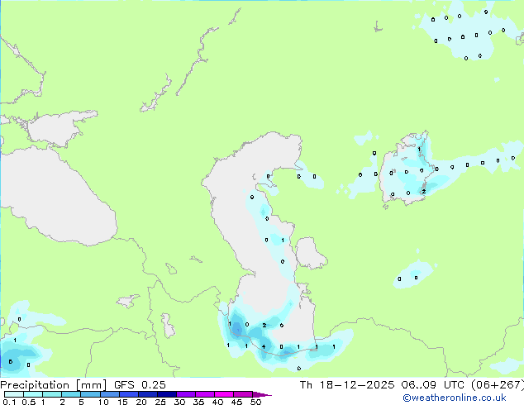Click the legend label "35"

198,402
